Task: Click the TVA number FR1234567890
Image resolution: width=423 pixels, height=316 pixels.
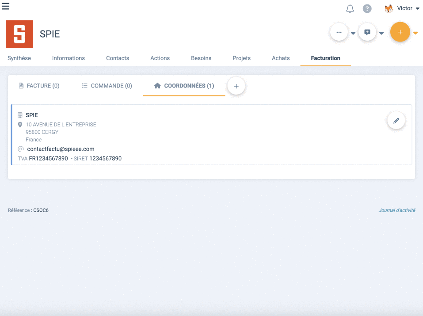Action: [48, 158]
